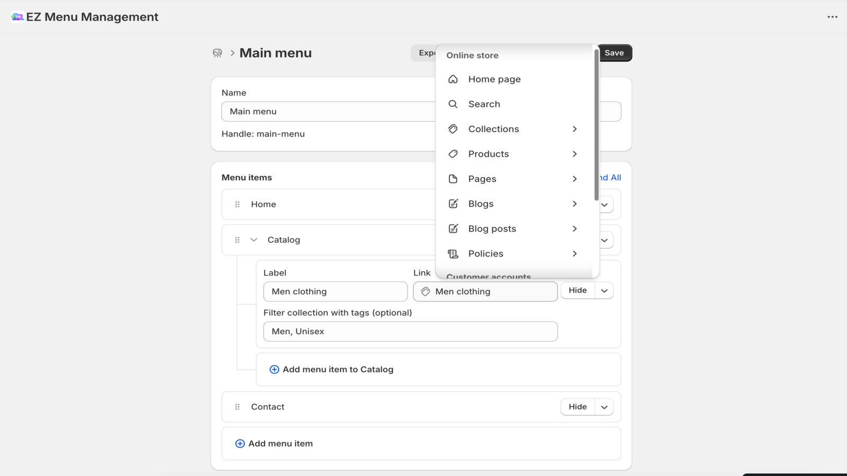Select Home page from the link menu
This screenshot has width=847, height=476.
[x=494, y=79]
